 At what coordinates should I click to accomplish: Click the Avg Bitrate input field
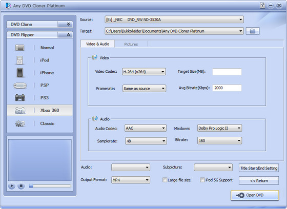click(227, 88)
